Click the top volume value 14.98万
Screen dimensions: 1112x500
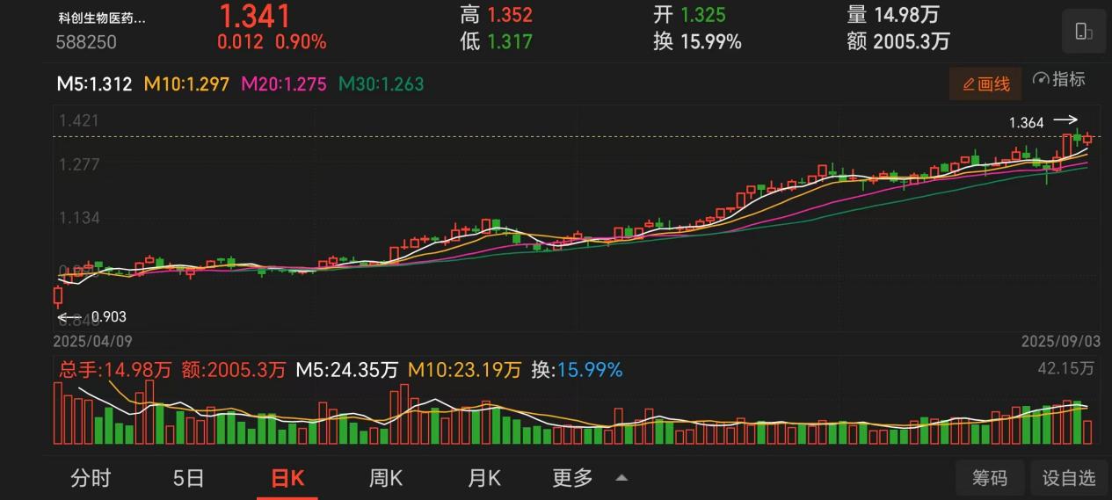906,15
